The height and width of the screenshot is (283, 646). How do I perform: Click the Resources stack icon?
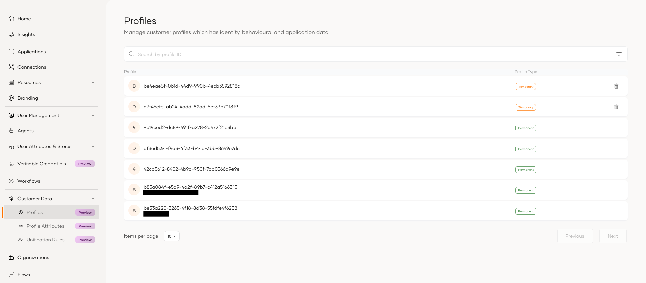[11, 82]
